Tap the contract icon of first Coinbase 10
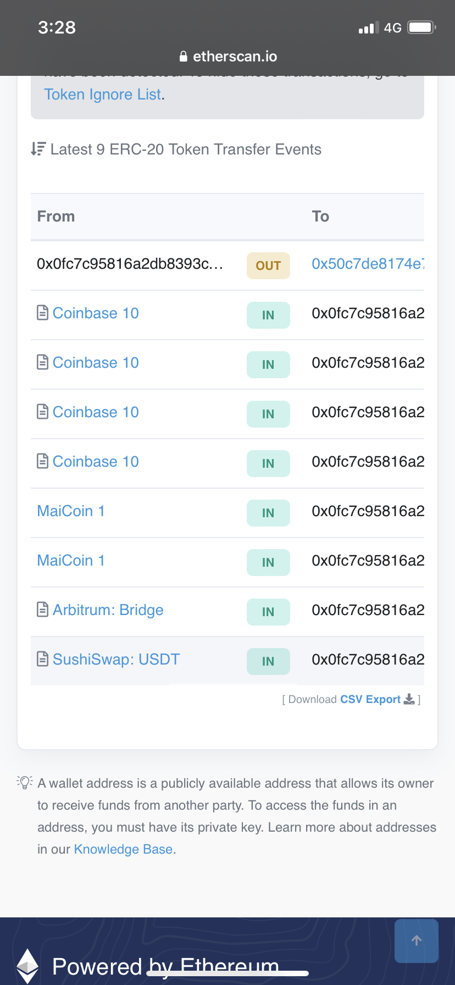The height and width of the screenshot is (985, 455). [x=42, y=313]
